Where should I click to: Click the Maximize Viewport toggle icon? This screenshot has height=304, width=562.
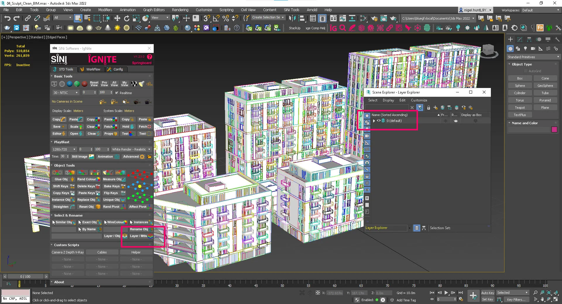(556, 299)
